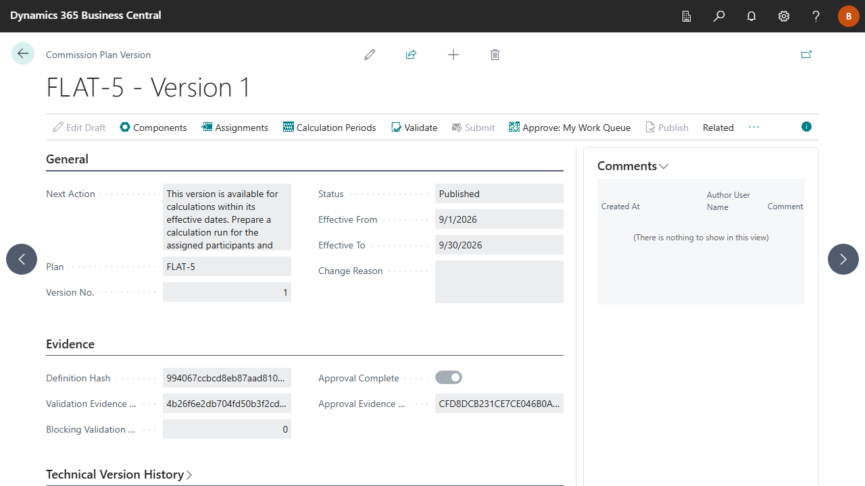The image size is (865, 486).
Task: Go to next record arrow
Action: 843,259
